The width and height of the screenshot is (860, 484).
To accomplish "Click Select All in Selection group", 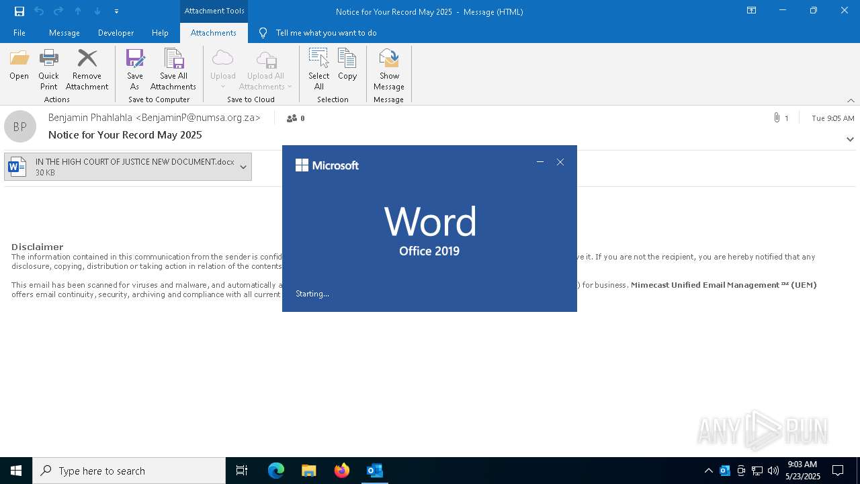I will [x=318, y=69].
